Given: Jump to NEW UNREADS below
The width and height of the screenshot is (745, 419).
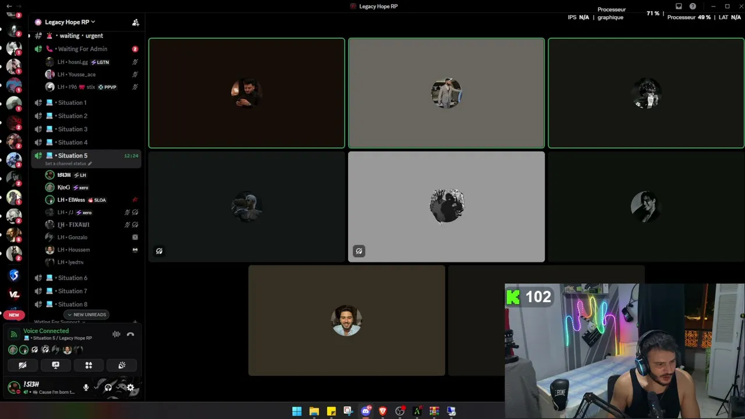Looking at the screenshot, I should click(x=87, y=315).
